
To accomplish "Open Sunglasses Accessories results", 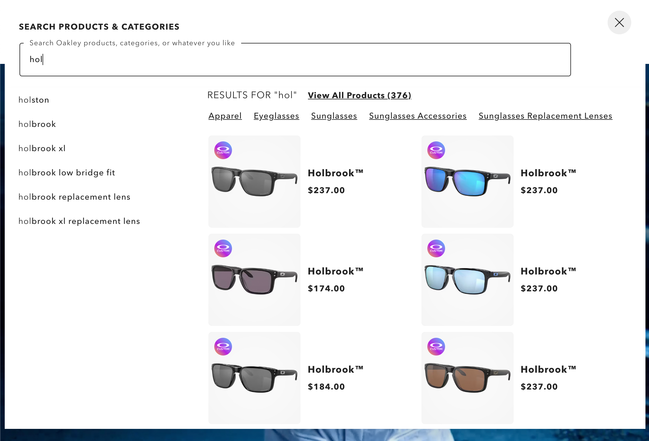I will coord(418,116).
